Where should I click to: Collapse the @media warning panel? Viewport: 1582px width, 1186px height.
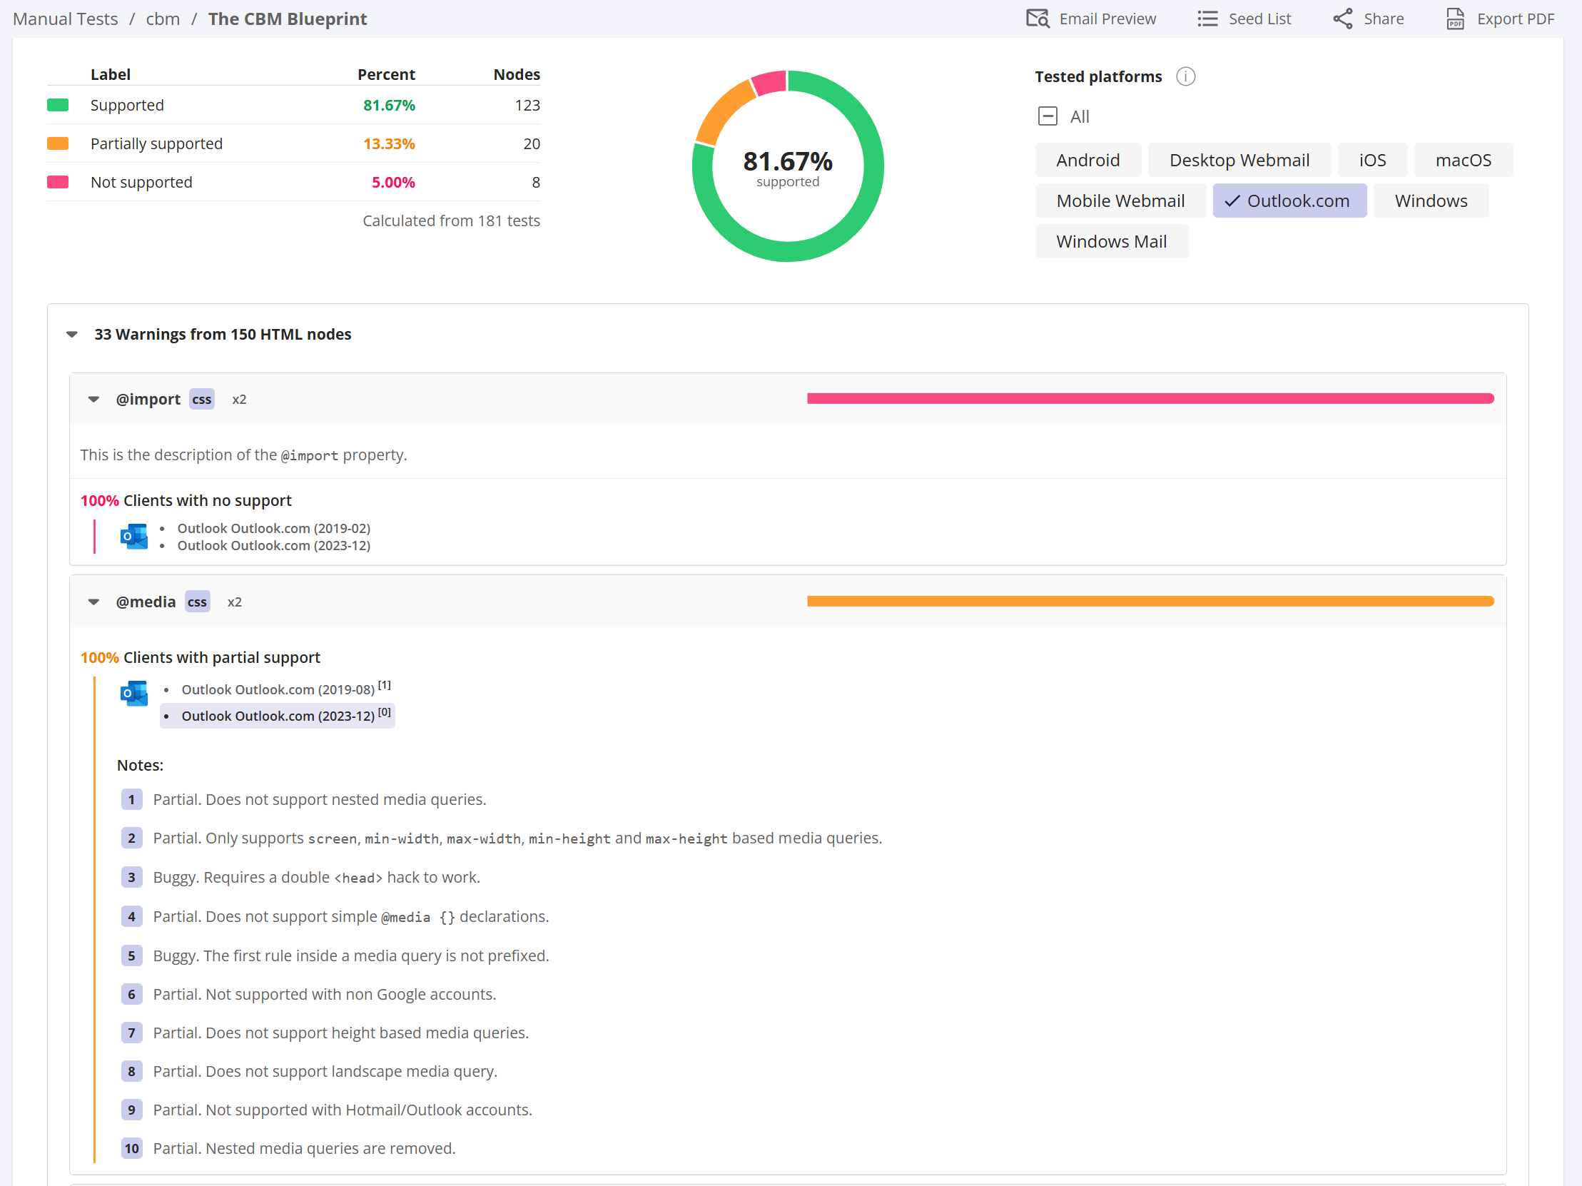(93, 602)
